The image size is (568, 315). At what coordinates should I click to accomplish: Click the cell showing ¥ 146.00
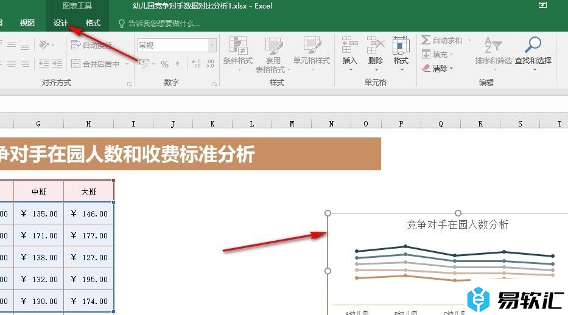pos(89,213)
